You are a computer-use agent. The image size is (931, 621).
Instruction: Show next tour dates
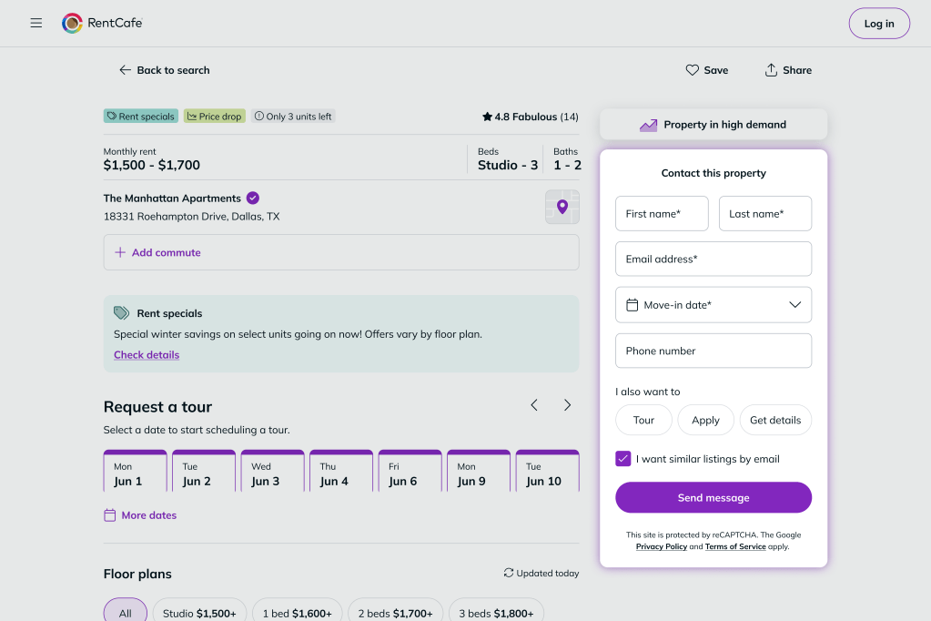(568, 405)
